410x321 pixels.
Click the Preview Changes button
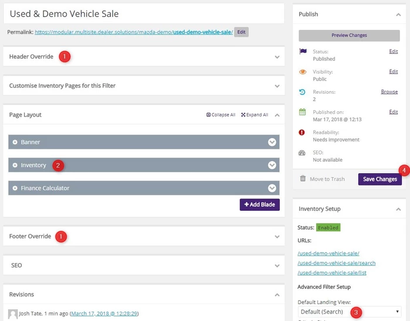349,35
